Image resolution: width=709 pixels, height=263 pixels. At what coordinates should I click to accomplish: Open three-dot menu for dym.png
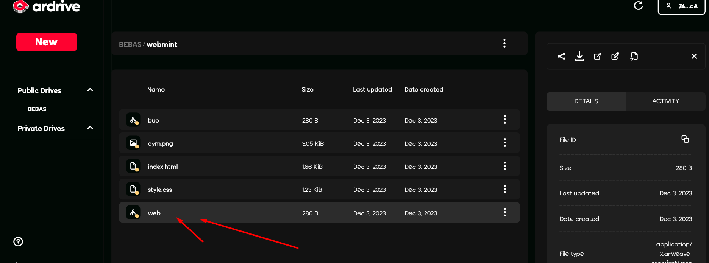pyautogui.click(x=504, y=143)
